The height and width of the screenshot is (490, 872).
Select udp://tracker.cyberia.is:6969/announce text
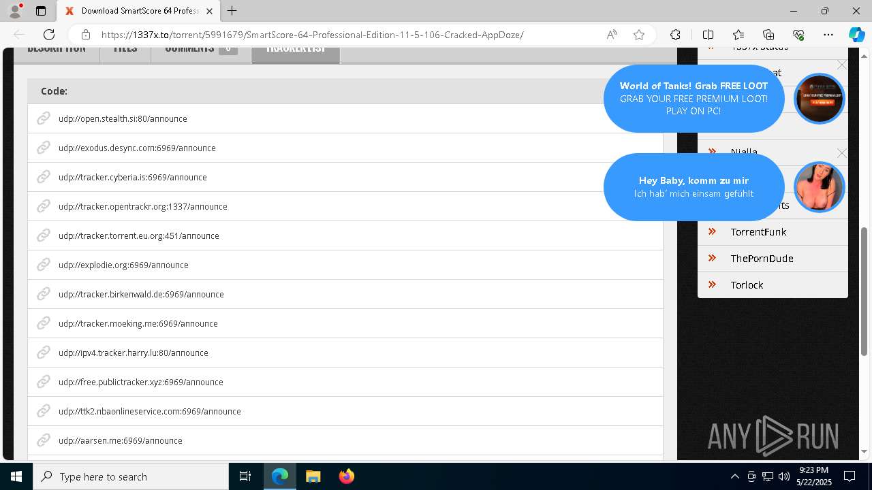point(133,177)
